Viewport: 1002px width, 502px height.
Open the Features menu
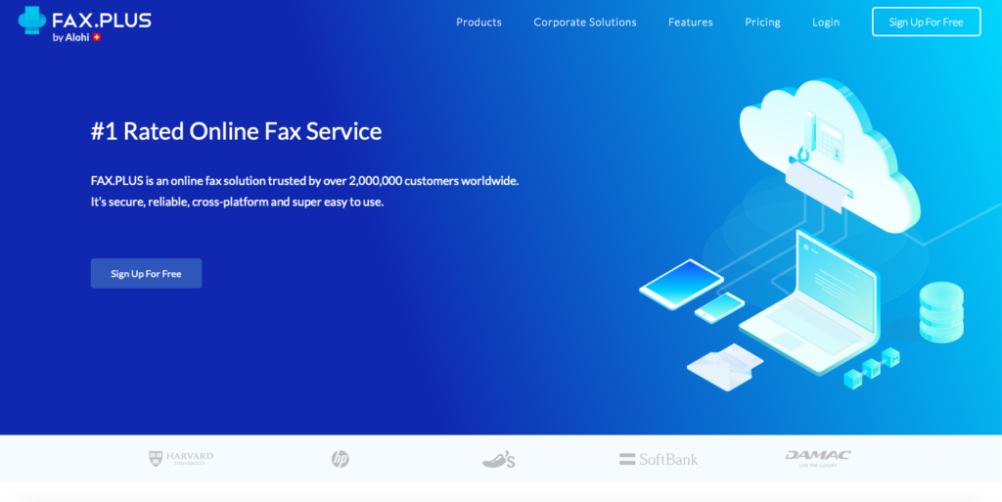coord(690,23)
